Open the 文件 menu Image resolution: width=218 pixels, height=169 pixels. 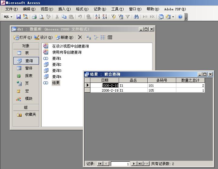pos(12,9)
